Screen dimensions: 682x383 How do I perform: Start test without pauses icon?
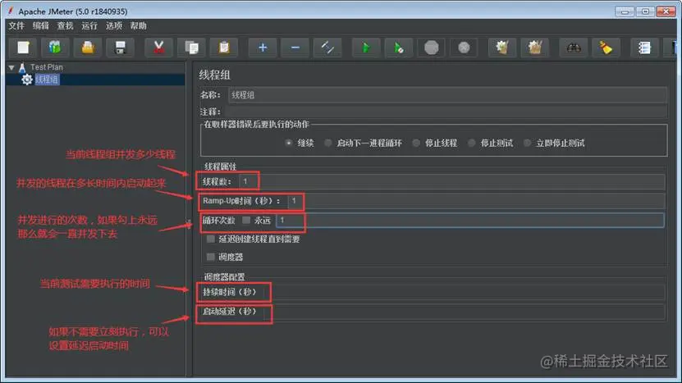[x=398, y=48]
